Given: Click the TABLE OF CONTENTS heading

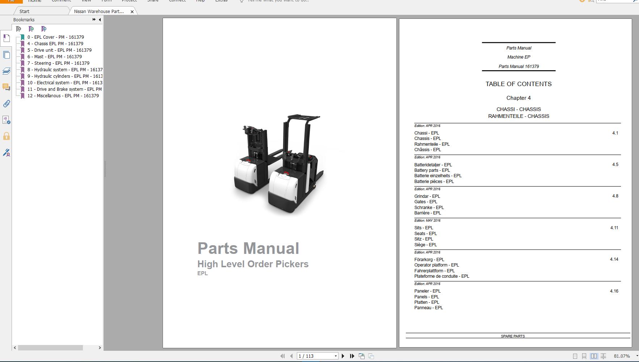Looking at the screenshot, I should tap(518, 84).
